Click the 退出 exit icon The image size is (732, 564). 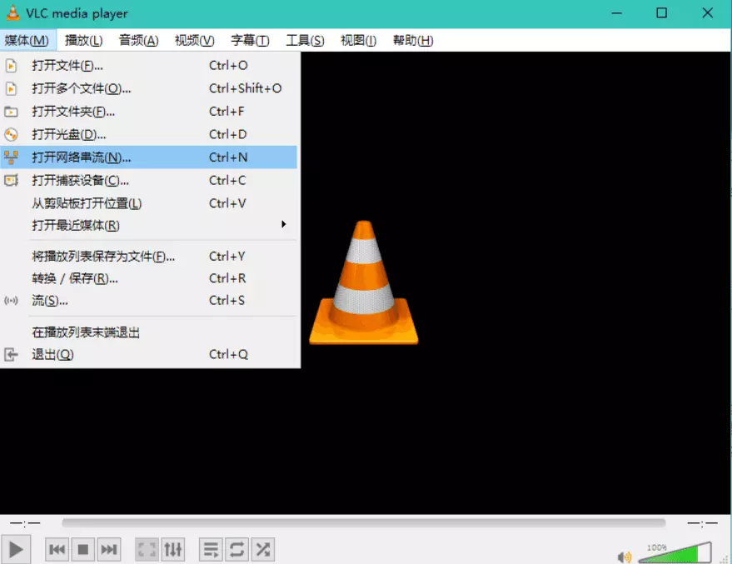tap(12, 354)
